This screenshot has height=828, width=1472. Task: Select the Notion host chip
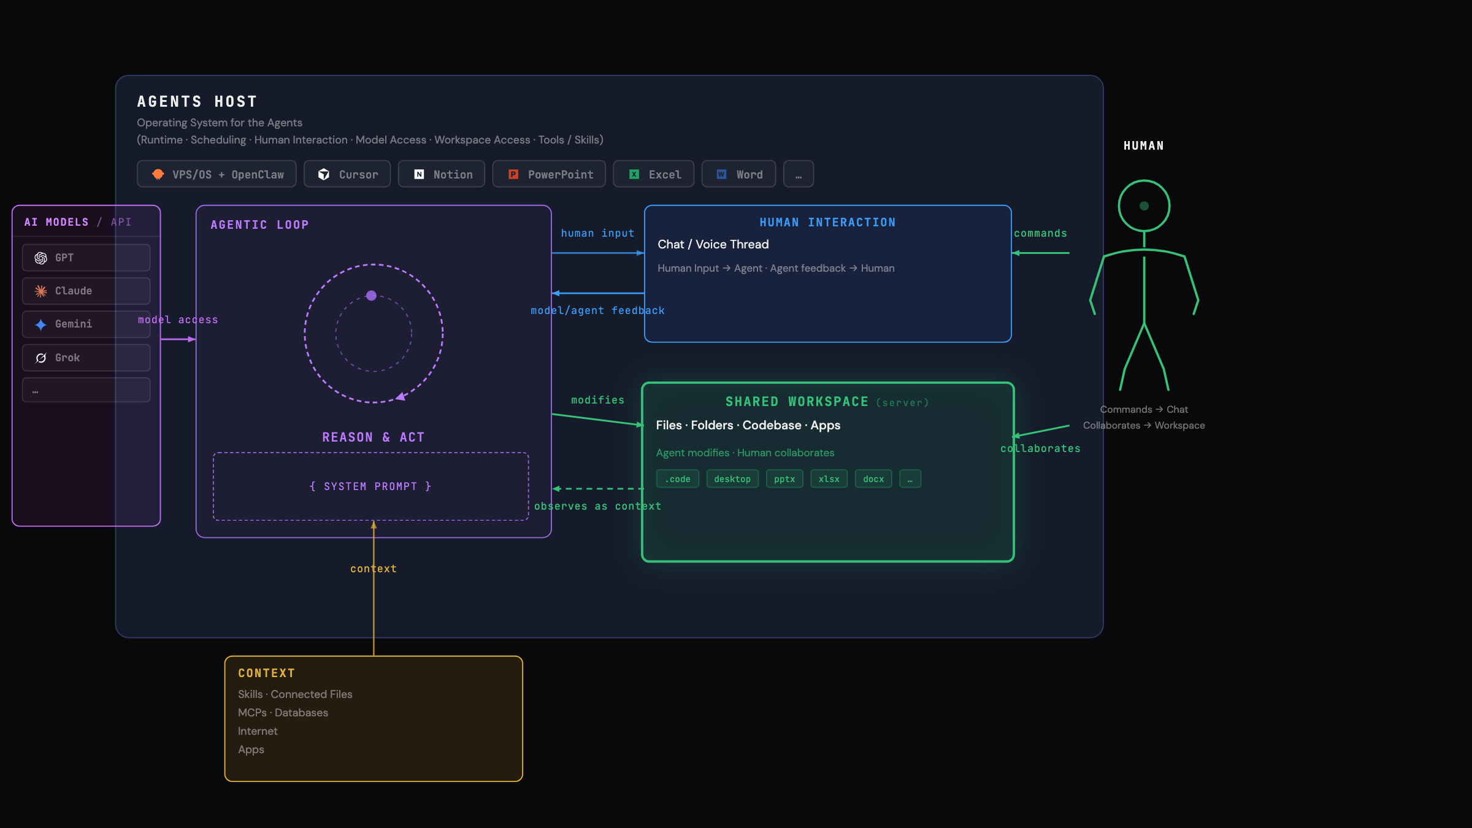click(x=442, y=174)
